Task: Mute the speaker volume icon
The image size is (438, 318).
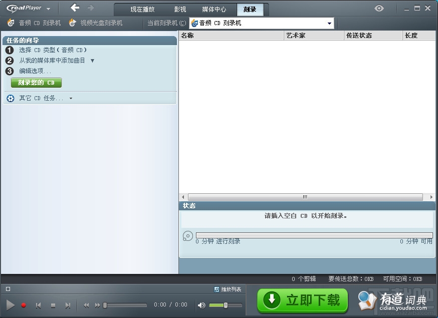Action: (x=202, y=305)
